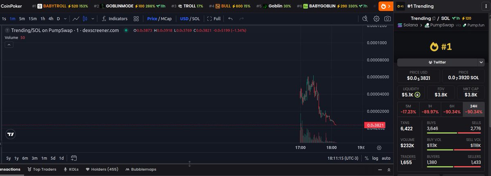Click the green status dot beside dexscreener.com

[126, 30]
